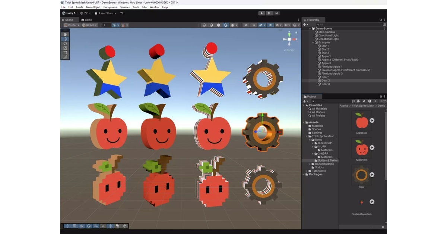The width and height of the screenshot is (447, 234).
Task: Open the GameObject menu
Action: pyautogui.click(x=93, y=7)
